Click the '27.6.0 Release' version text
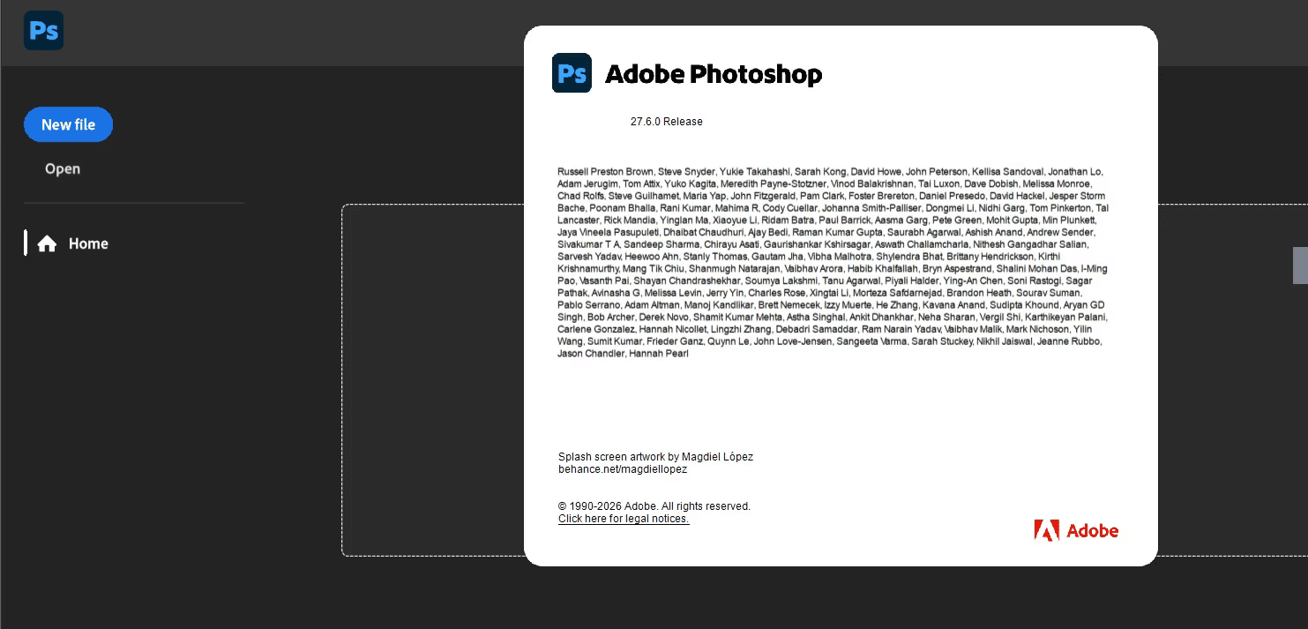Image resolution: width=1308 pixels, height=629 pixels. [x=667, y=122]
